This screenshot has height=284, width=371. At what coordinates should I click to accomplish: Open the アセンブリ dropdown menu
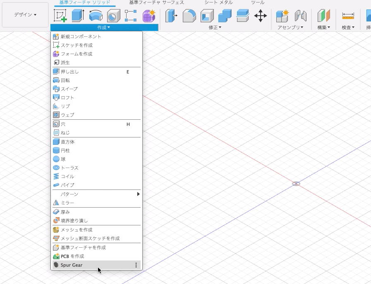coord(290,27)
